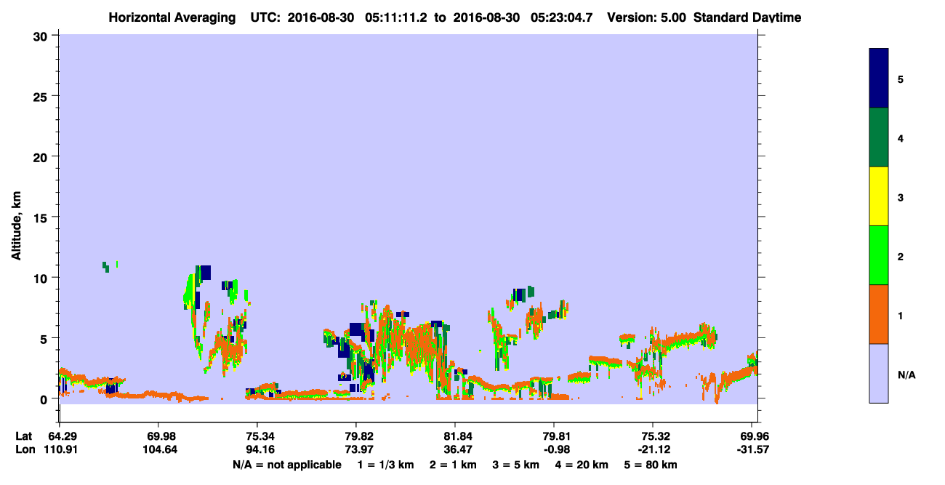This screenshot has height=485, width=945.
Task: Click color bar label 2
Action: 901,257
